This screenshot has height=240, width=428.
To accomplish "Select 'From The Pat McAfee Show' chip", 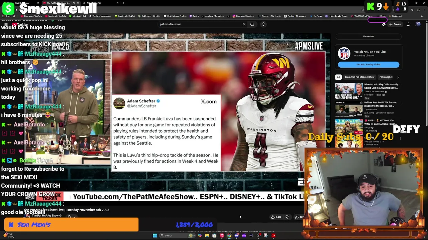I will (x=359, y=77).
